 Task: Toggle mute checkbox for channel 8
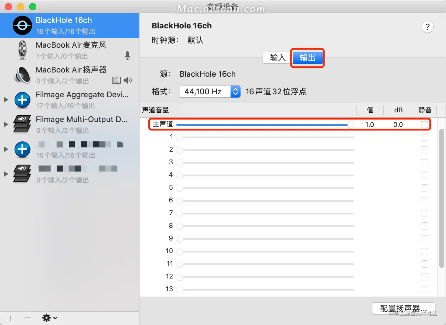[425, 226]
